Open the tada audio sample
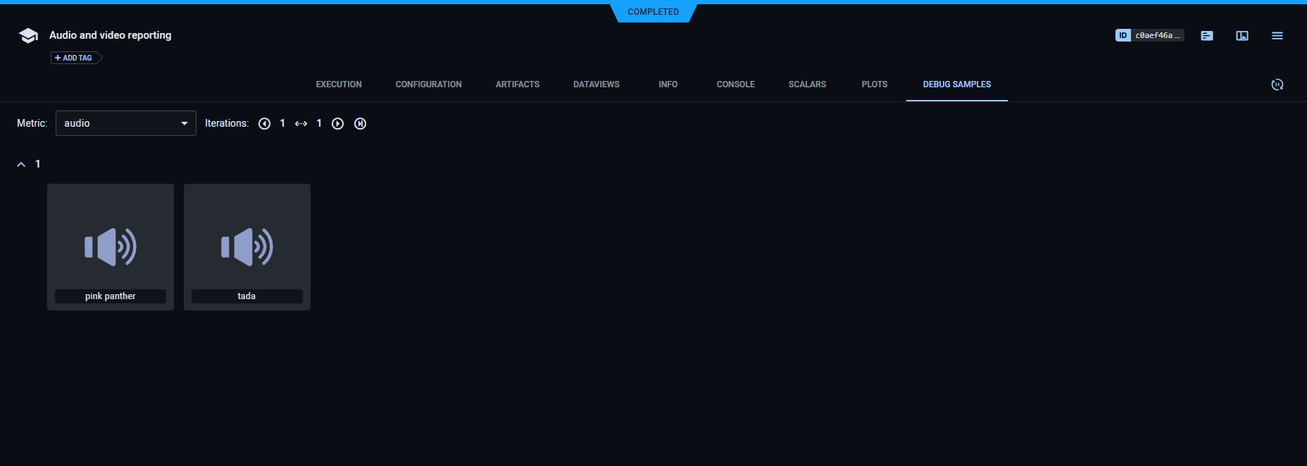This screenshot has height=466, width=1307. click(247, 246)
